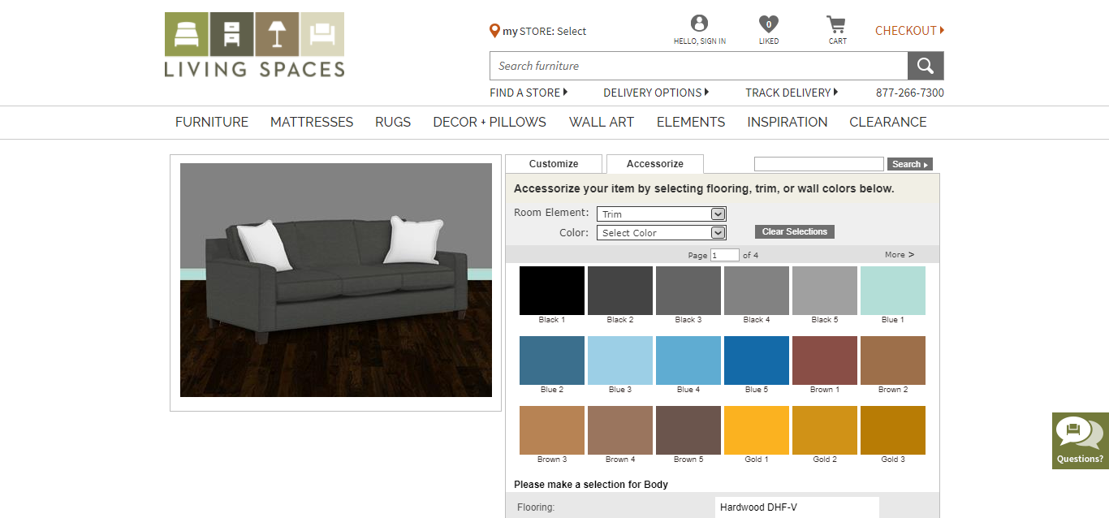Screen dimensions: 1109x518
Task: Select the Black 4 swatch
Action: click(757, 291)
